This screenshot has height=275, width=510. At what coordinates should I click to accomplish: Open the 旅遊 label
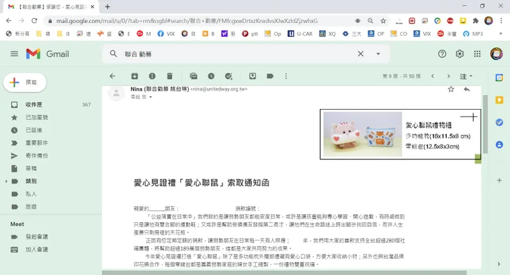point(50,206)
